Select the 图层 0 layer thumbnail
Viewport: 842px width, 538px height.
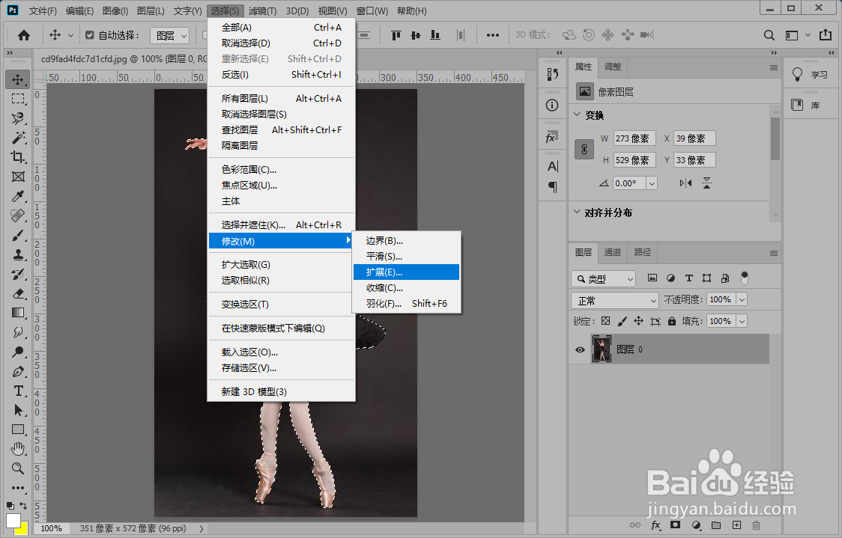click(x=602, y=349)
